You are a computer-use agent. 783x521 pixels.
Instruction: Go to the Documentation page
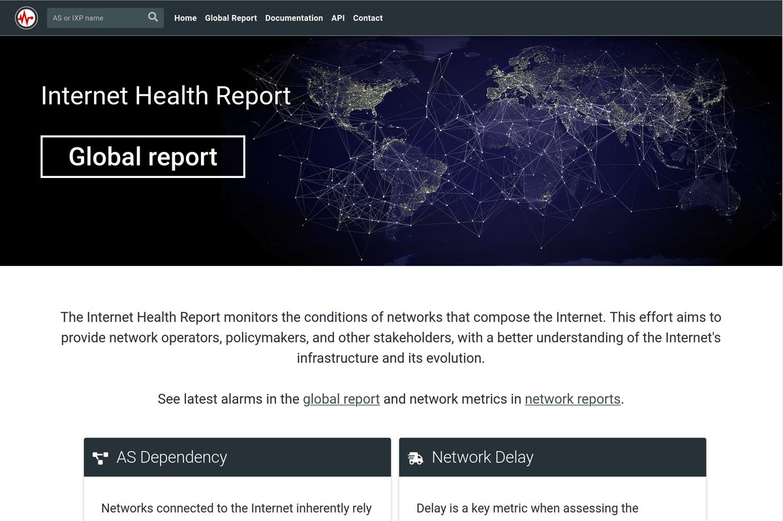point(294,18)
